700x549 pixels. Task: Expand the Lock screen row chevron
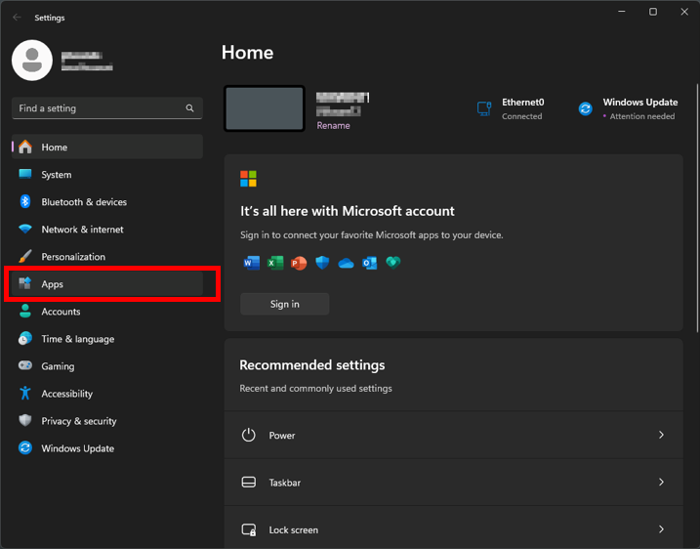tap(661, 529)
